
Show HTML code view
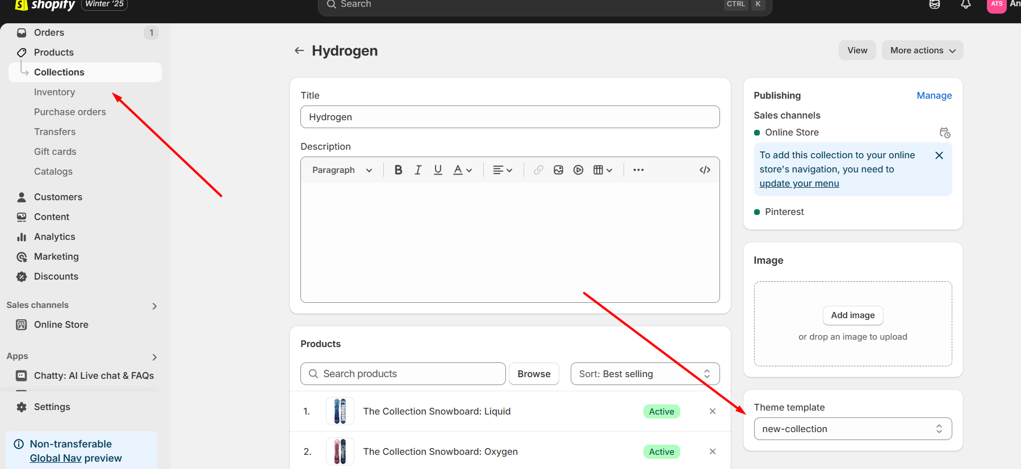pyautogui.click(x=705, y=170)
